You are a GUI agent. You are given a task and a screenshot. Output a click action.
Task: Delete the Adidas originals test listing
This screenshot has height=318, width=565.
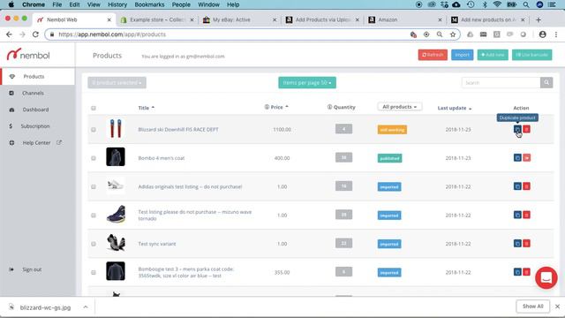[x=526, y=186]
